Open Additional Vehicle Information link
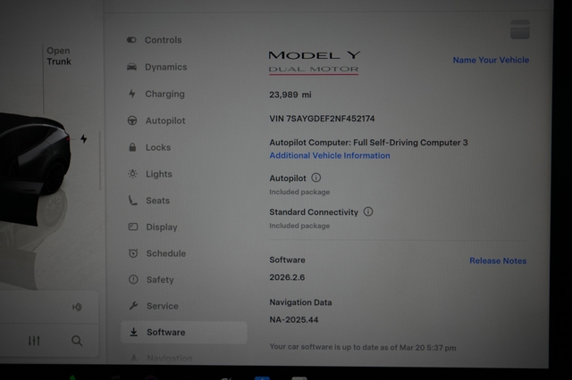 tap(330, 155)
